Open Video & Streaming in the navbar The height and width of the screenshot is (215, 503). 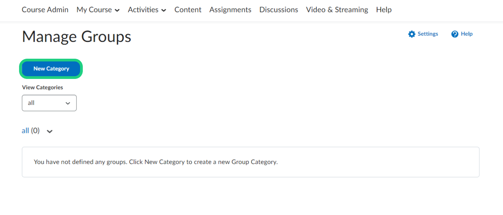coord(337,10)
